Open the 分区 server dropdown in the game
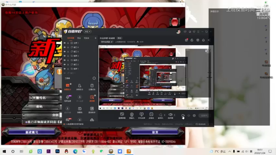The image size is (276, 155). pos(61,115)
